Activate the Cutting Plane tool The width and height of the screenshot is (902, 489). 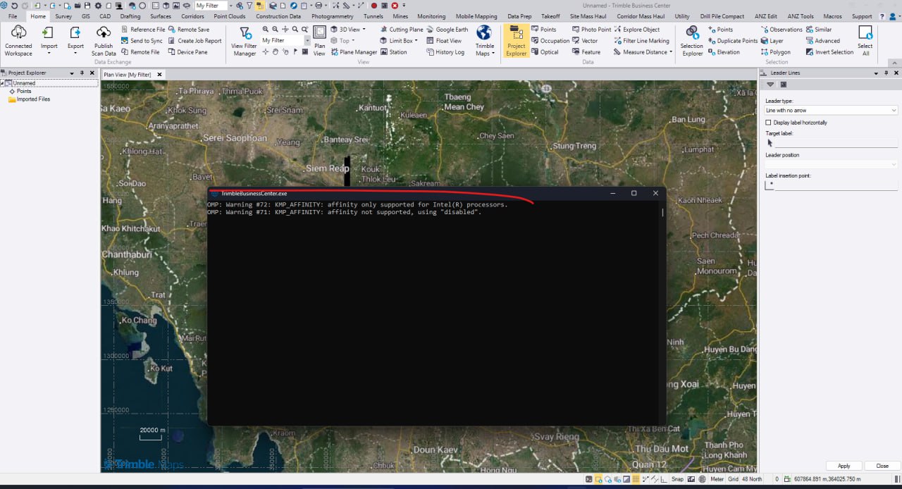402,30
